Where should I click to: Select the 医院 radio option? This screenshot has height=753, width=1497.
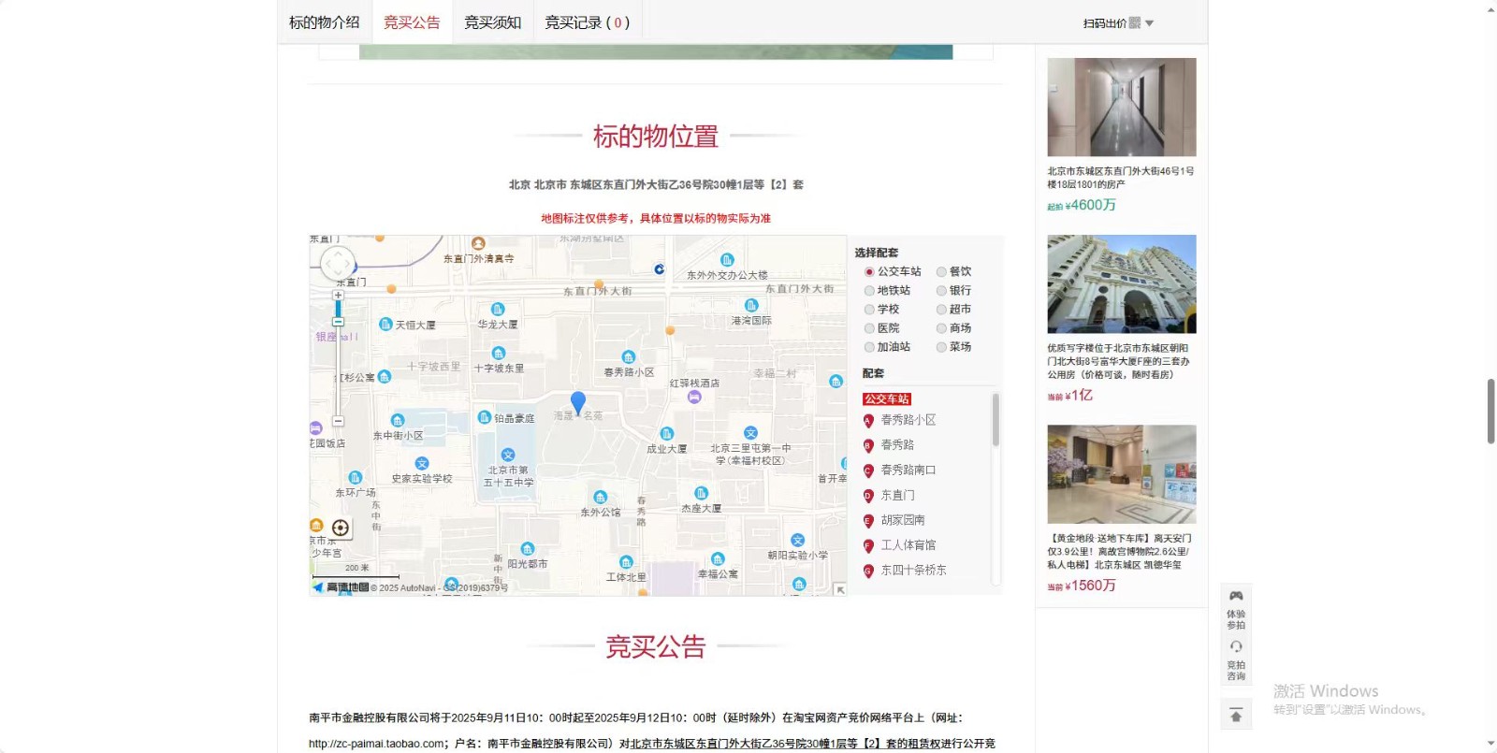pyautogui.click(x=869, y=328)
